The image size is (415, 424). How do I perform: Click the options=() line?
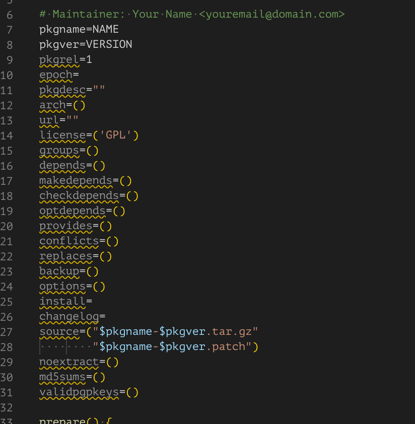click(x=72, y=287)
